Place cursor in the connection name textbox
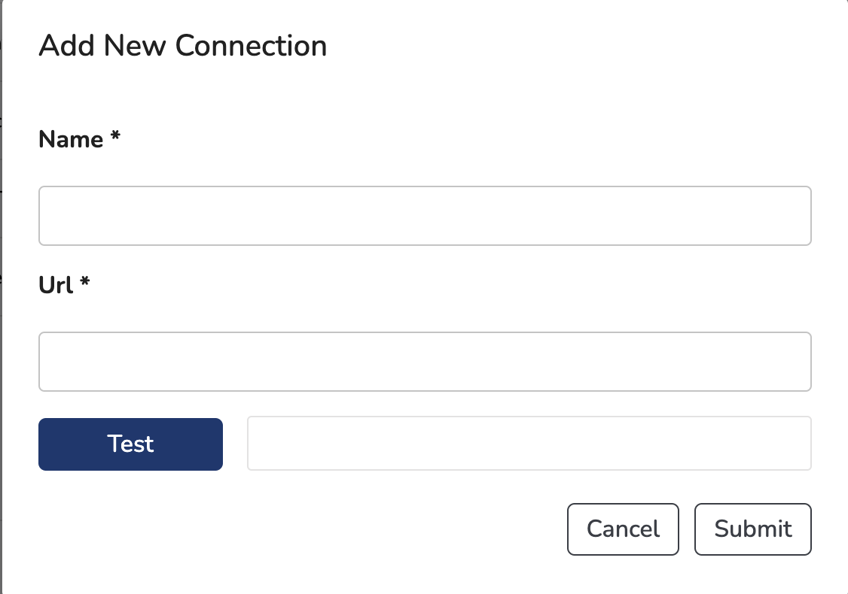 (425, 216)
